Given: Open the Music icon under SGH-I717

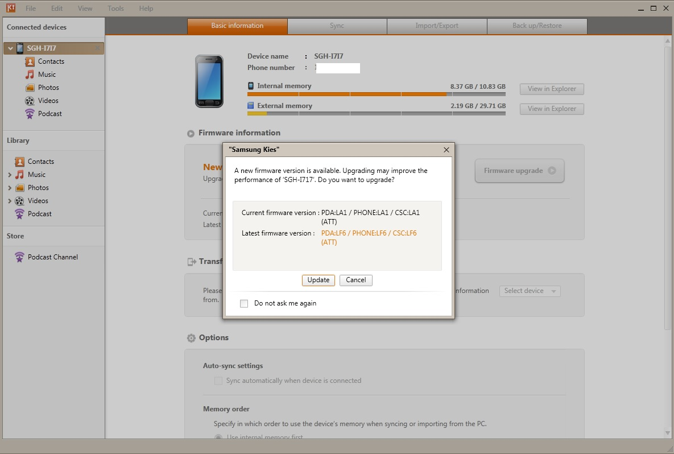Looking at the screenshot, I should point(30,75).
